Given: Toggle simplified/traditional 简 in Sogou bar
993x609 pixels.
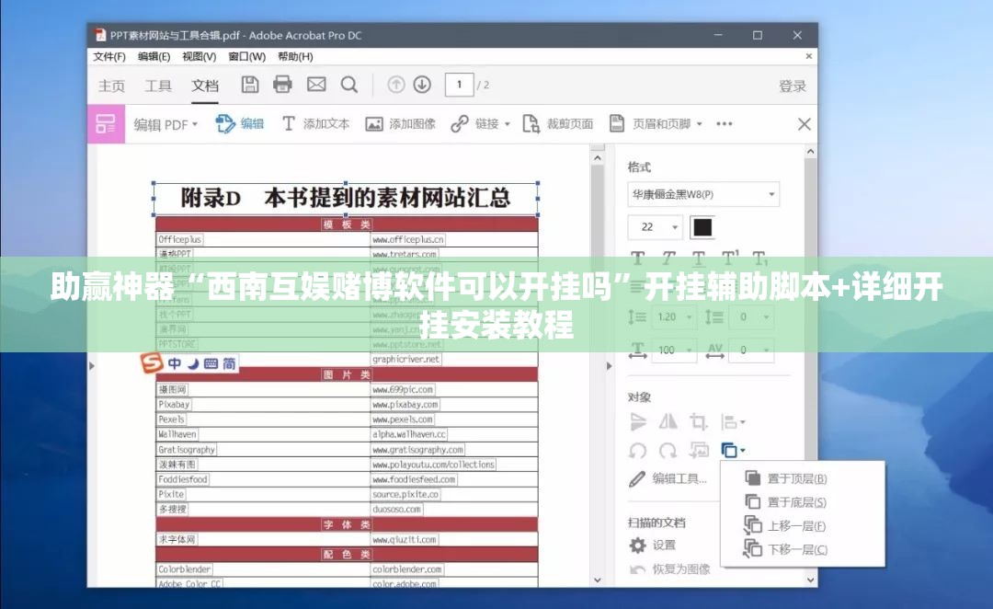Looking at the screenshot, I should pos(229,363).
